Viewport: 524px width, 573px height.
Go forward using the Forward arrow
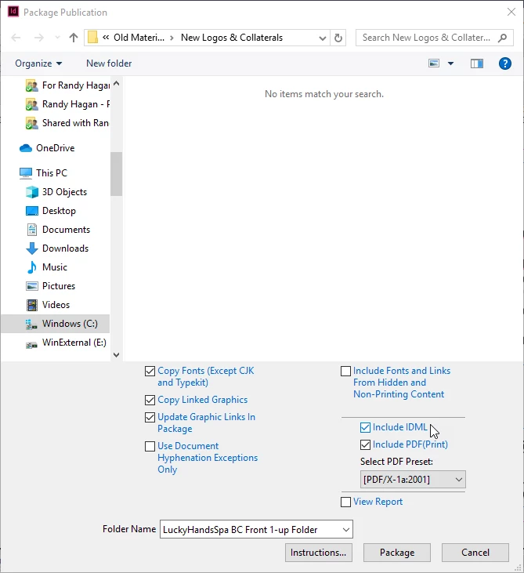tap(38, 38)
